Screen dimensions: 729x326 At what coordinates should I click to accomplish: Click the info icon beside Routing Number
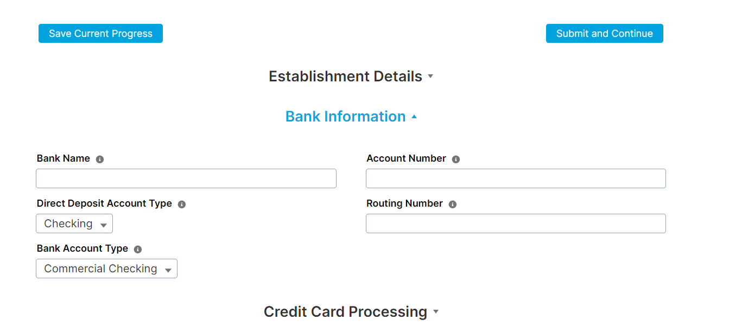click(x=453, y=203)
